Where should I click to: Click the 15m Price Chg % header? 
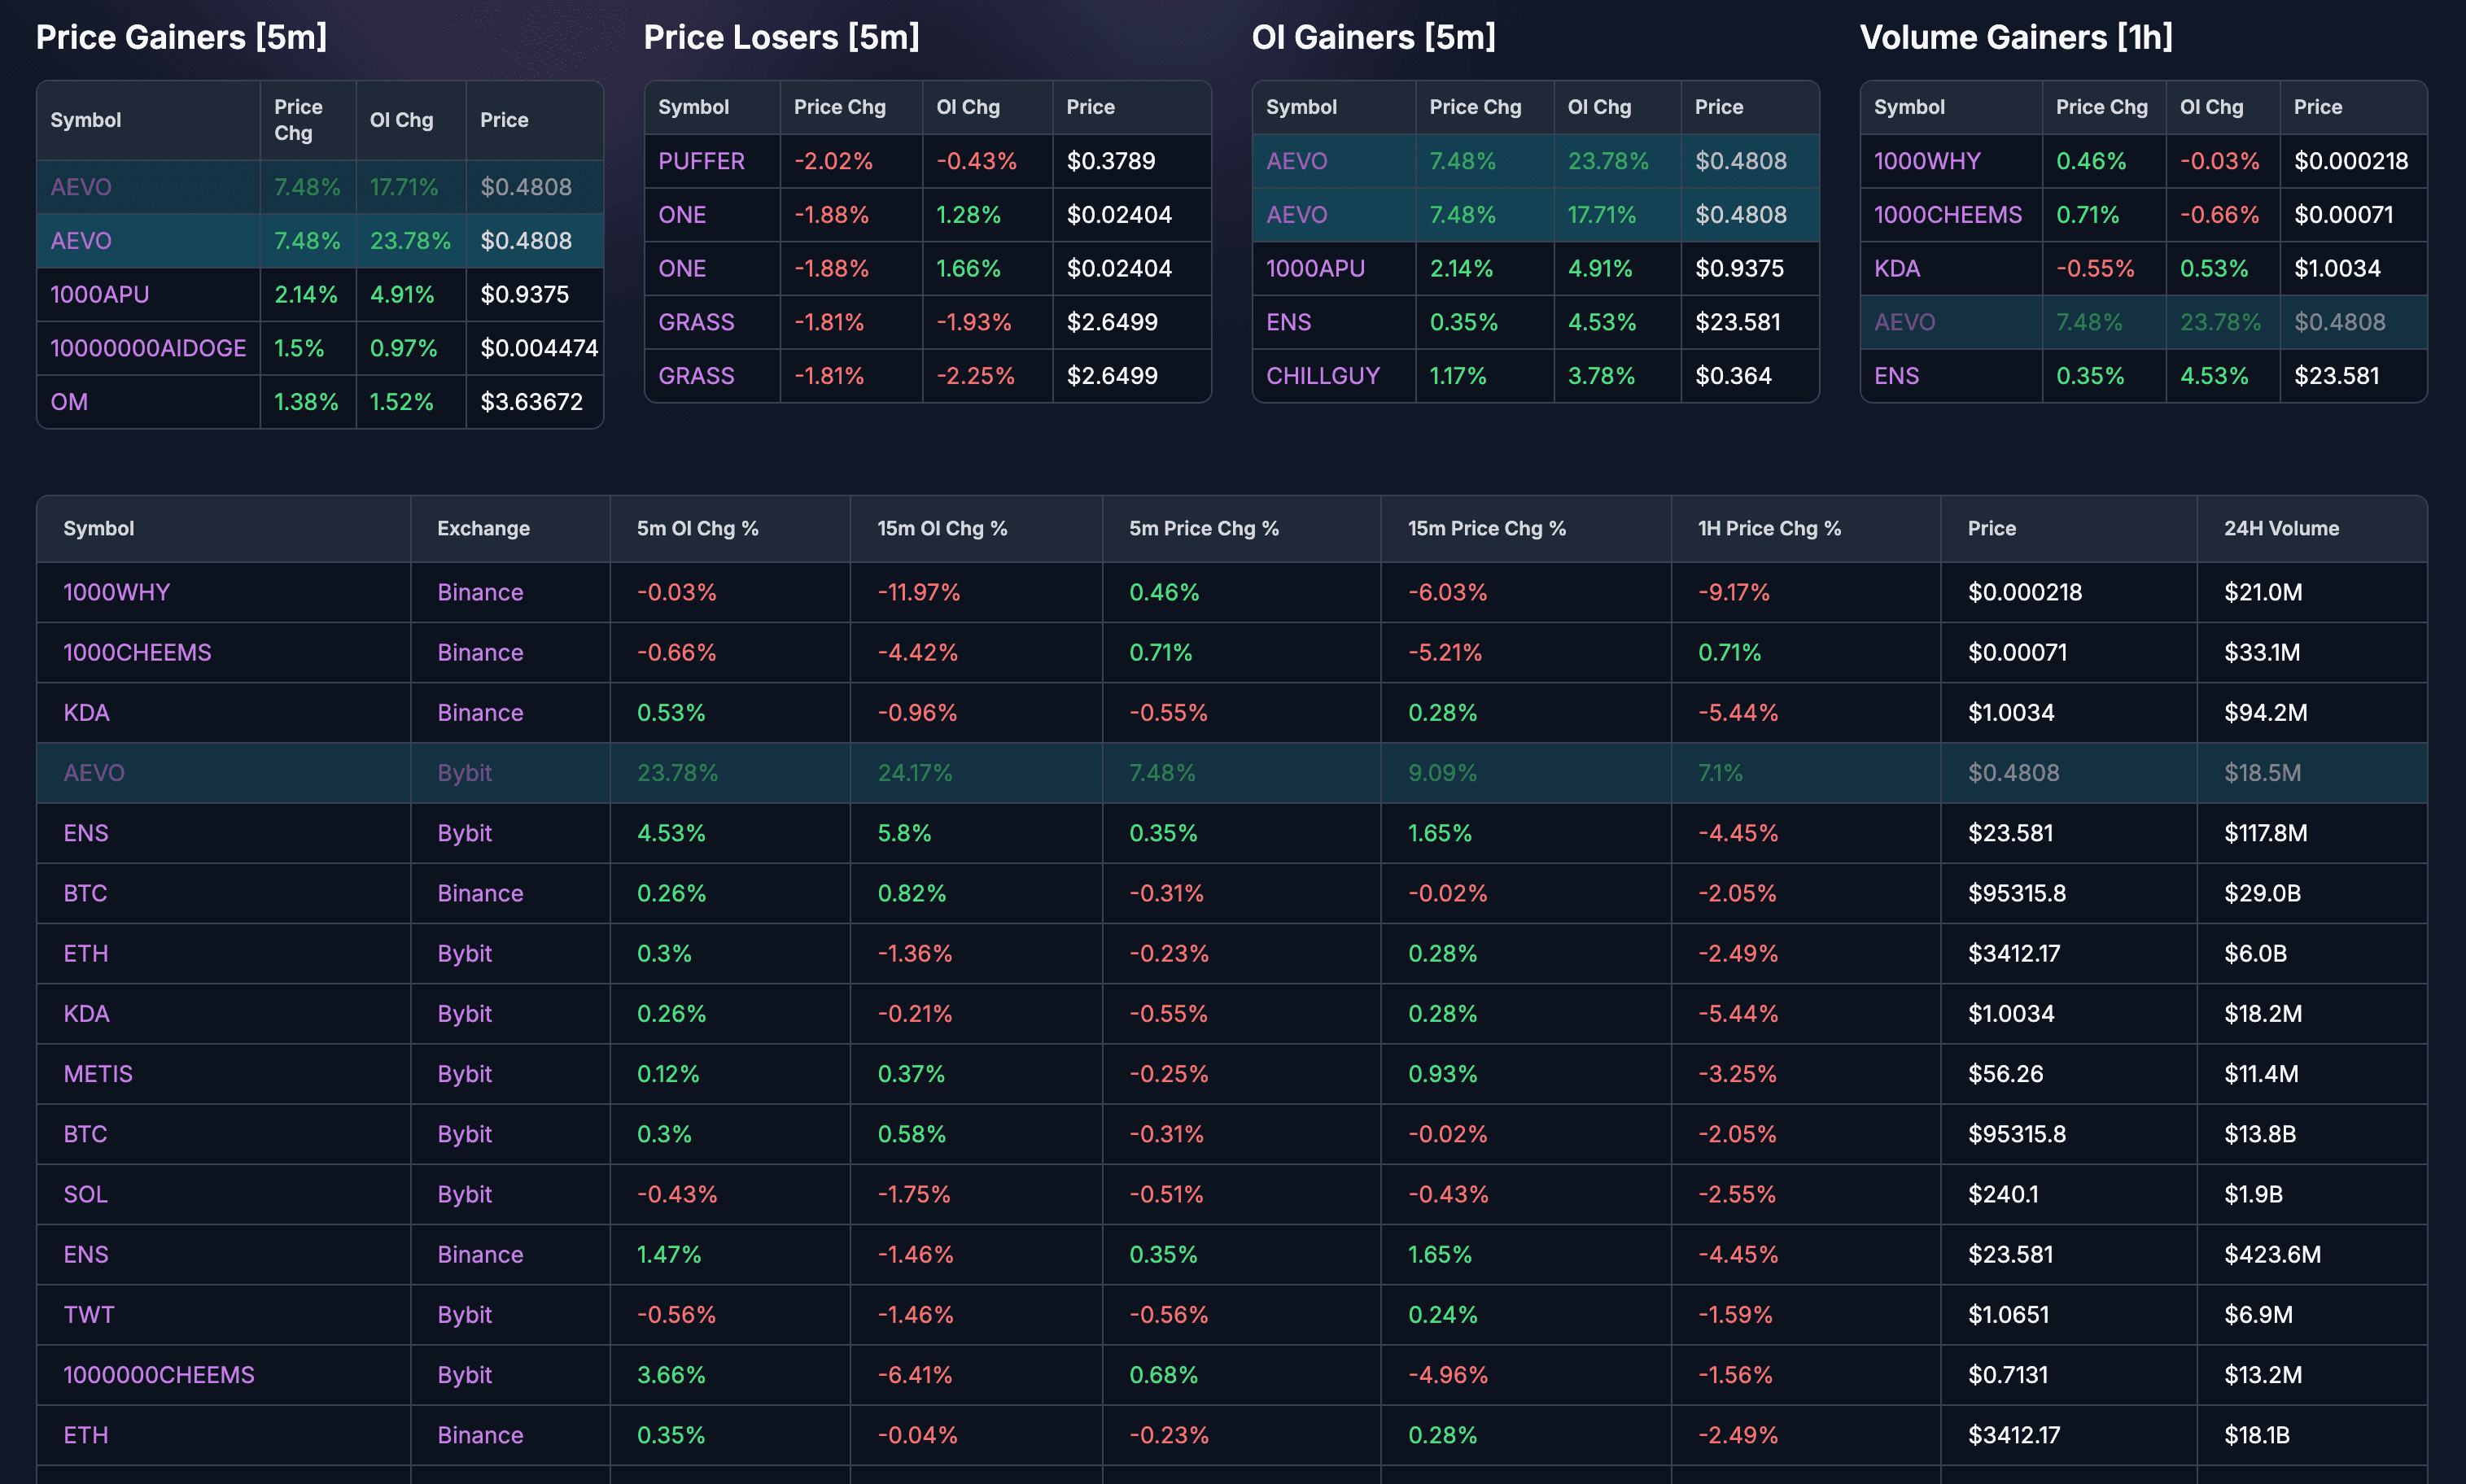tap(1485, 528)
